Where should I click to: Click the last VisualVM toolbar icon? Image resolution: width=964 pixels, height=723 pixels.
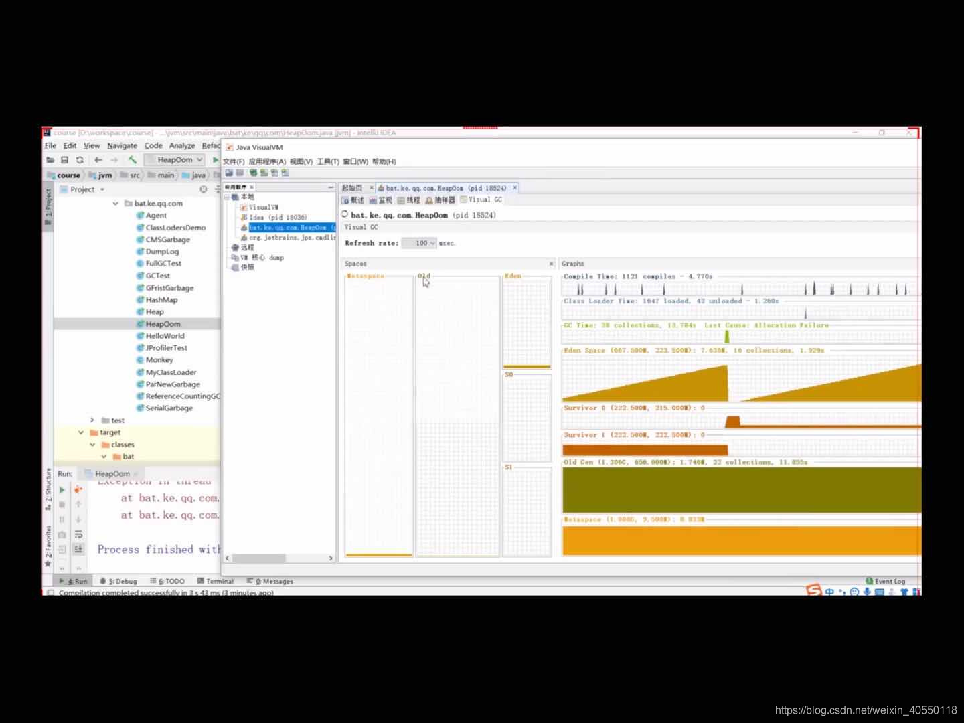[285, 173]
